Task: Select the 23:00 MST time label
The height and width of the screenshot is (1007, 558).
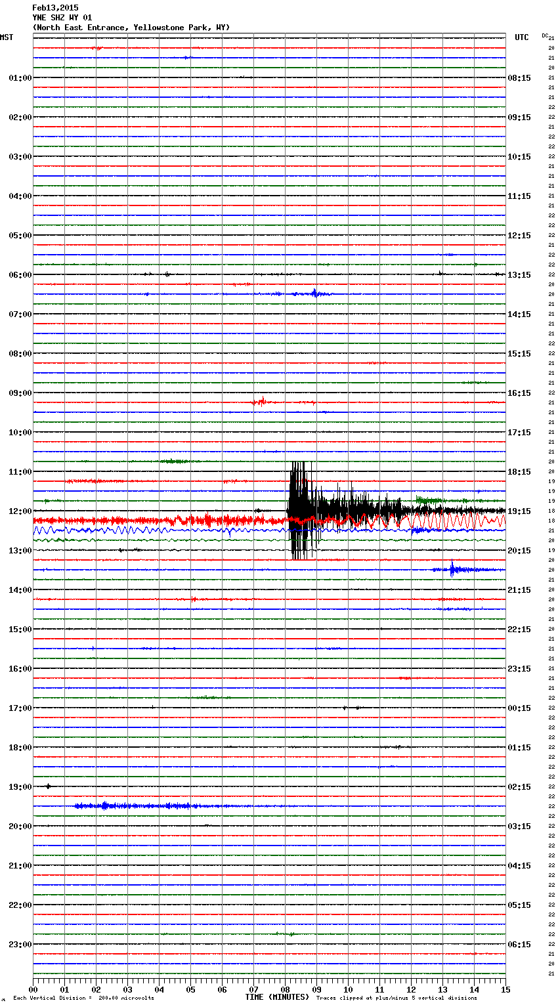Action: [20, 945]
